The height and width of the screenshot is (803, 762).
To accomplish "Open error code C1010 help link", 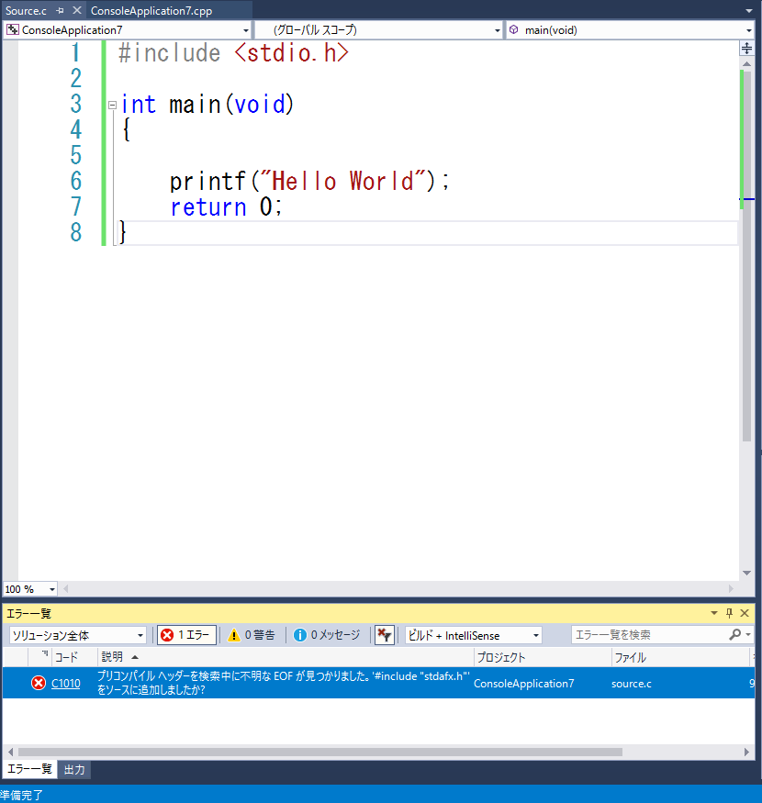I will [65, 683].
